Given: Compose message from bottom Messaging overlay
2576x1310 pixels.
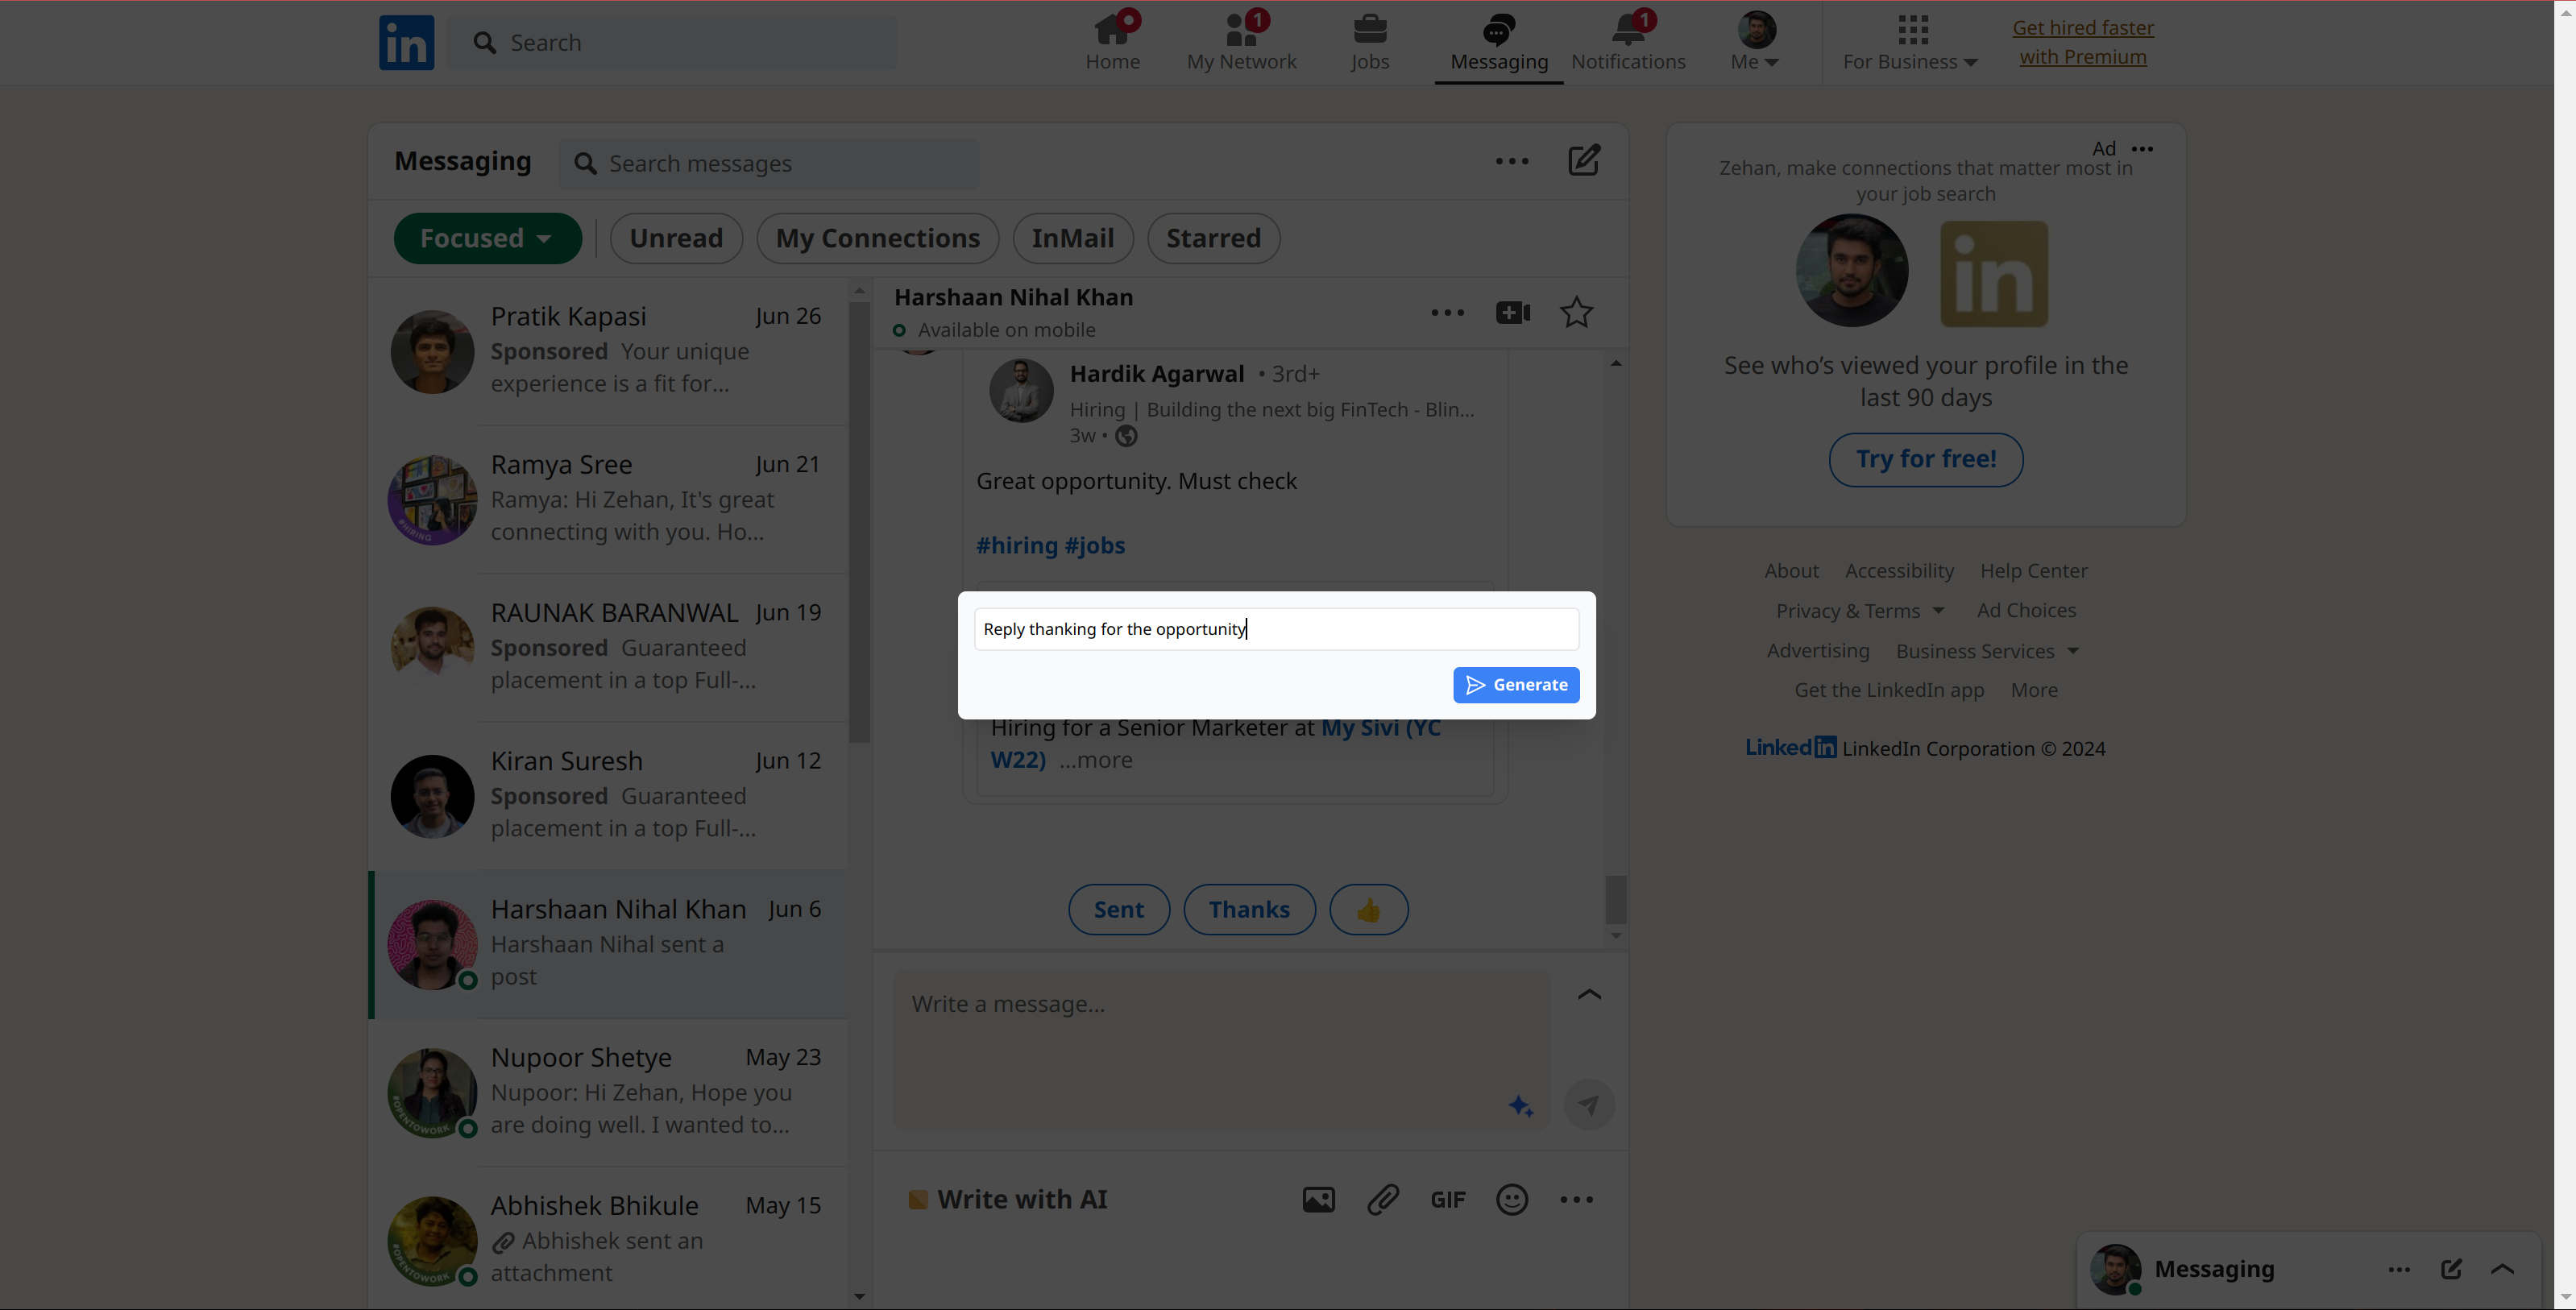Looking at the screenshot, I should [2451, 1269].
